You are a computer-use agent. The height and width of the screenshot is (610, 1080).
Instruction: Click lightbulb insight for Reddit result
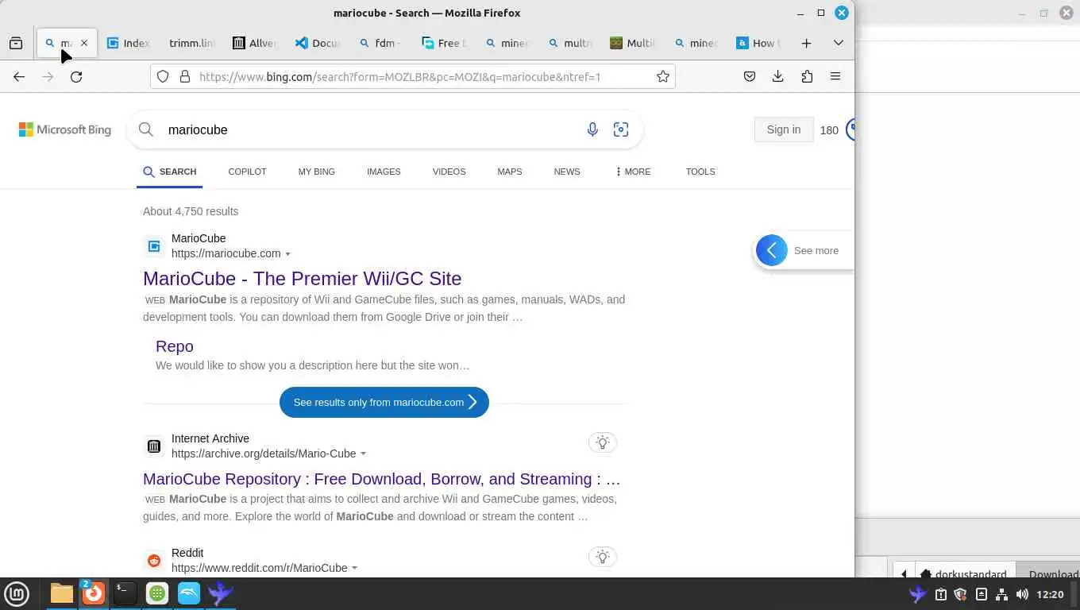603,557
